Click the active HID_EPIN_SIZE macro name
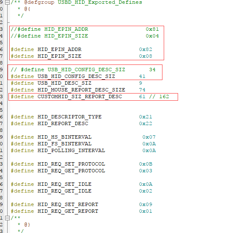Screen dimensions: 238x233 59,56
